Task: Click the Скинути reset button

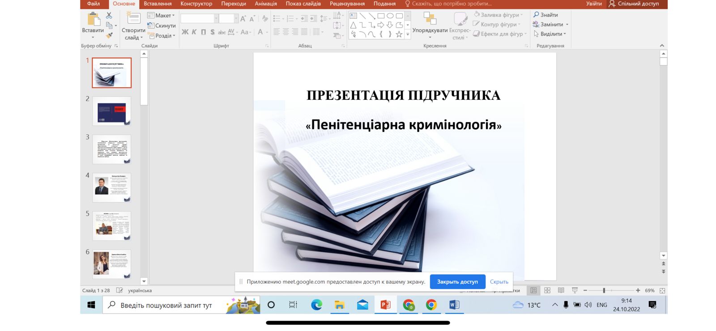Action: [x=162, y=25]
